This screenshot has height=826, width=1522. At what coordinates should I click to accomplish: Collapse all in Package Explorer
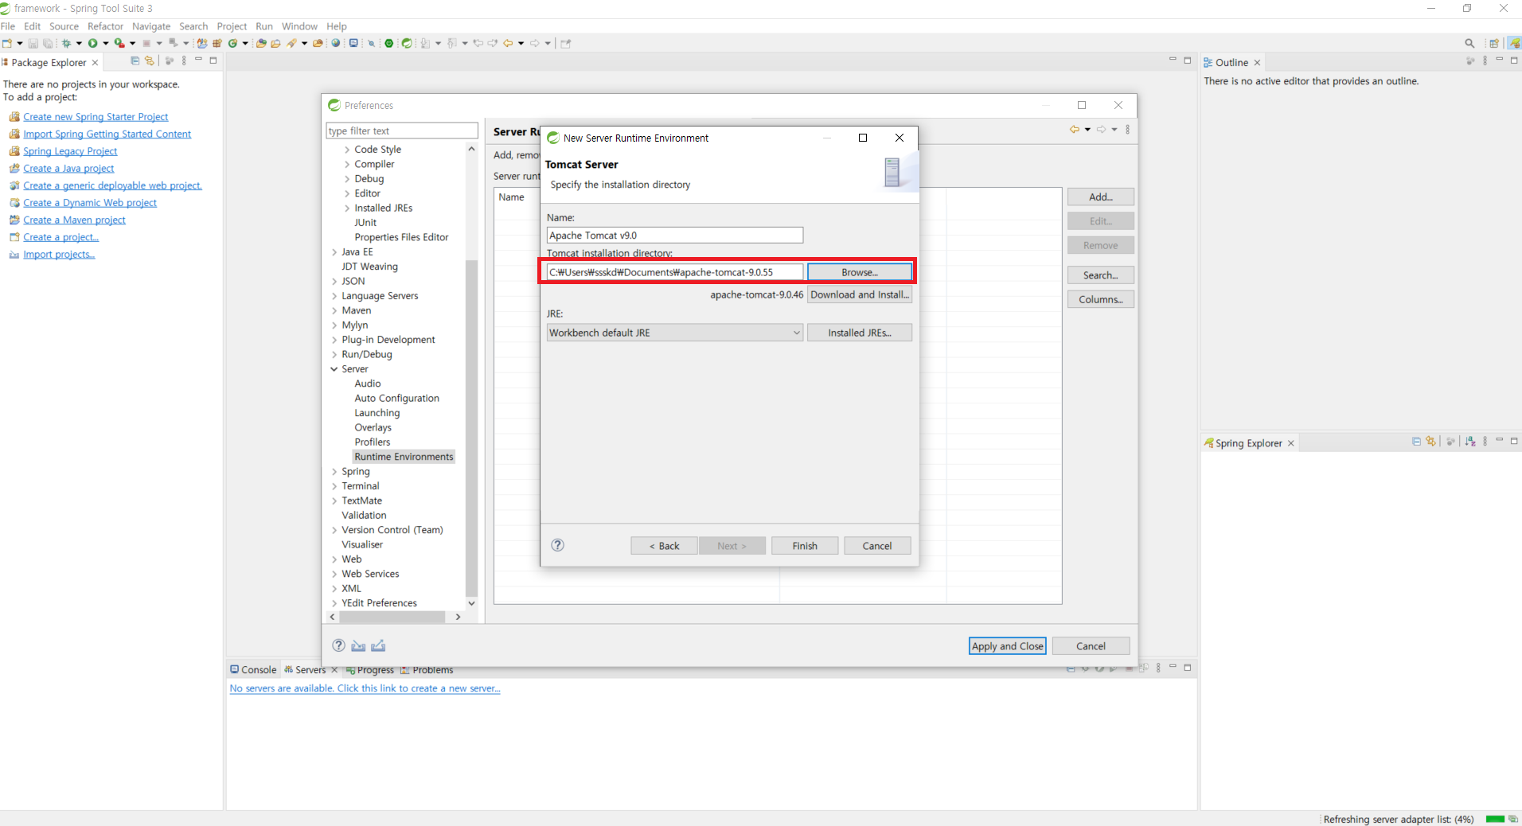pos(135,60)
